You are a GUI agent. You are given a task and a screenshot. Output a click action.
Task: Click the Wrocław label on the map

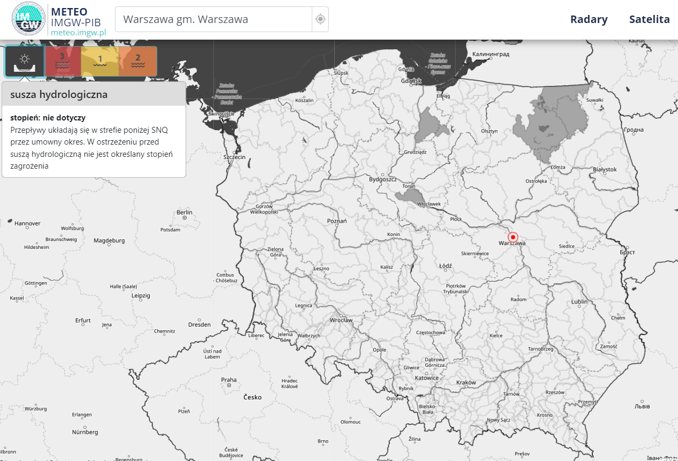[x=341, y=320]
